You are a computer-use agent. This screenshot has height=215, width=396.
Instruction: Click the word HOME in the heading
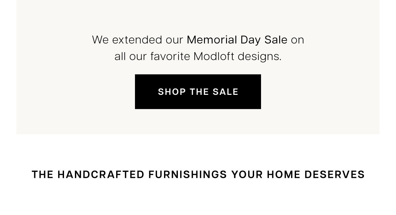click(284, 175)
